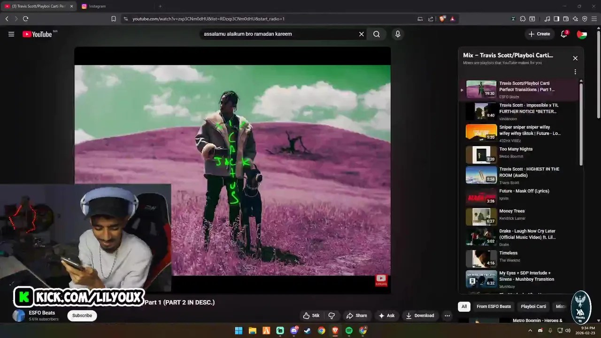Image resolution: width=601 pixels, height=338 pixels.
Task: Open Discord from the taskbar
Action: tap(294, 330)
